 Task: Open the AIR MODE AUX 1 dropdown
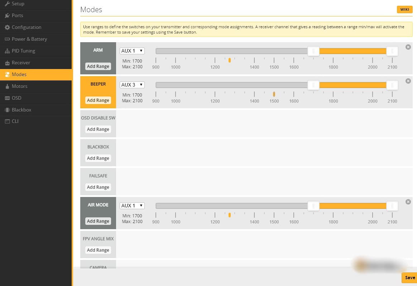click(x=132, y=206)
